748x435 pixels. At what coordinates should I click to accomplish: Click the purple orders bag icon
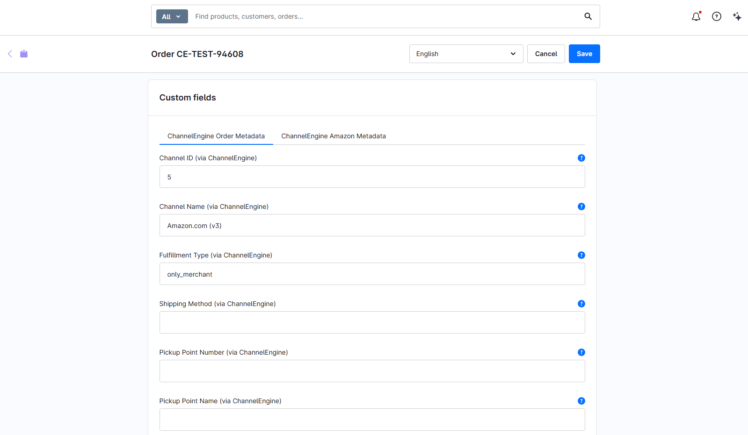click(x=24, y=54)
